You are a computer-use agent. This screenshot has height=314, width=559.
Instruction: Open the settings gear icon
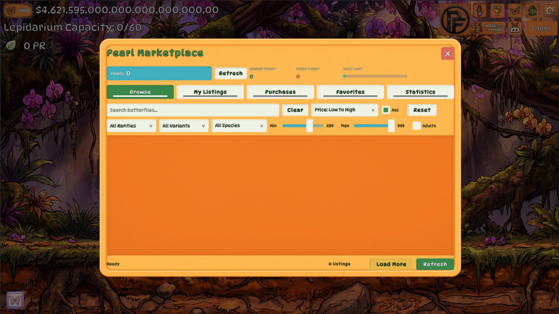pyautogui.click(x=550, y=11)
